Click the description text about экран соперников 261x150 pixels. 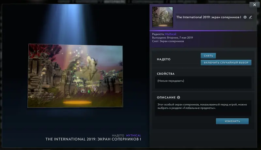[202, 106]
